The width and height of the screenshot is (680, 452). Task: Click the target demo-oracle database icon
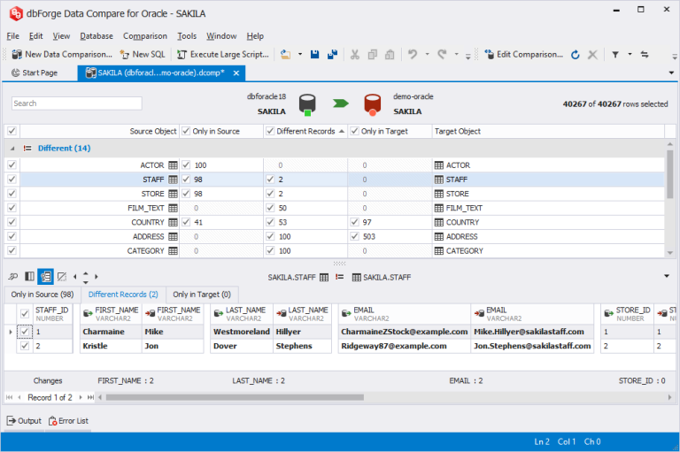[372, 104]
